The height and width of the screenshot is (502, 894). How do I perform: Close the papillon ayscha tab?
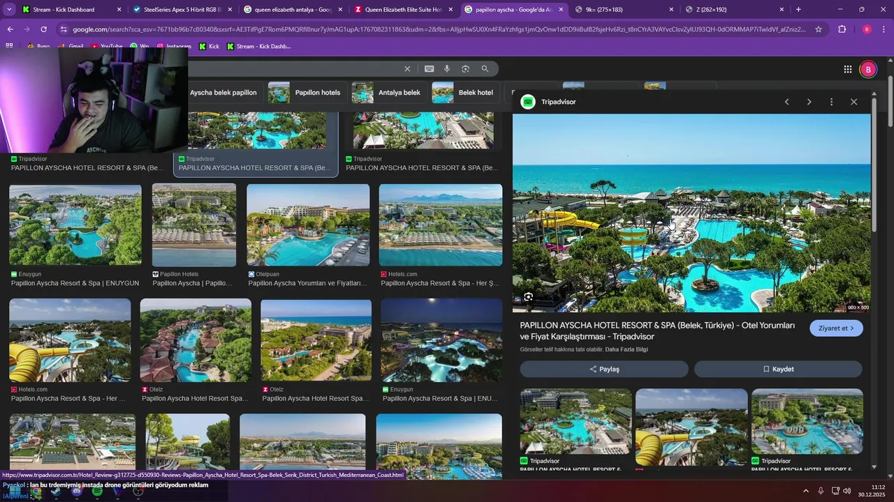point(560,10)
